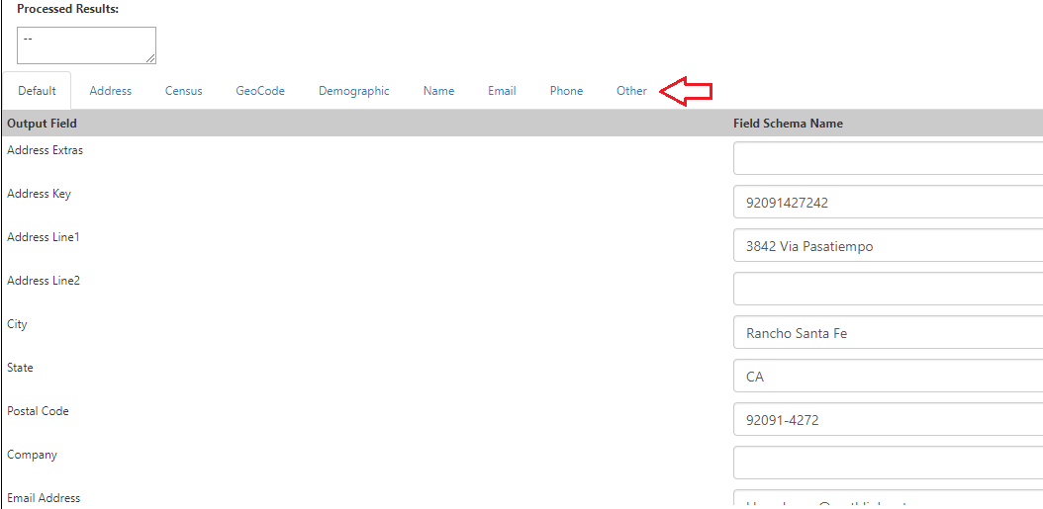1043x509 pixels.
Task: Switch to the Name tab
Action: point(438,91)
